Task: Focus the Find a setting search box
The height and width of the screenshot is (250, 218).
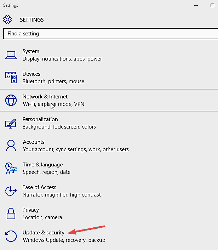Action: [111, 34]
